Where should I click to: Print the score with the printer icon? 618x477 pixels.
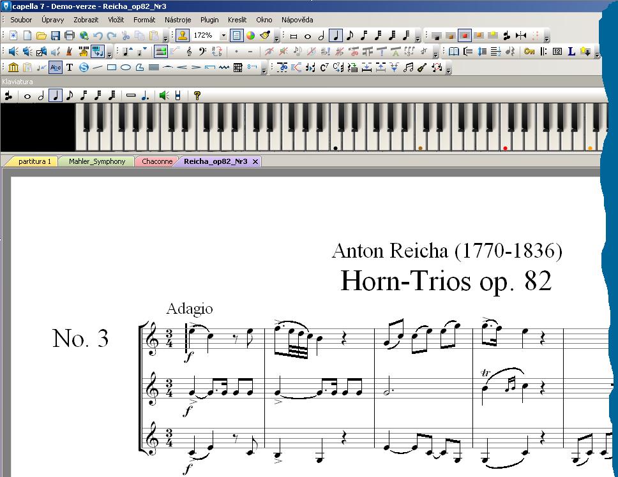pyautogui.click(x=70, y=36)
